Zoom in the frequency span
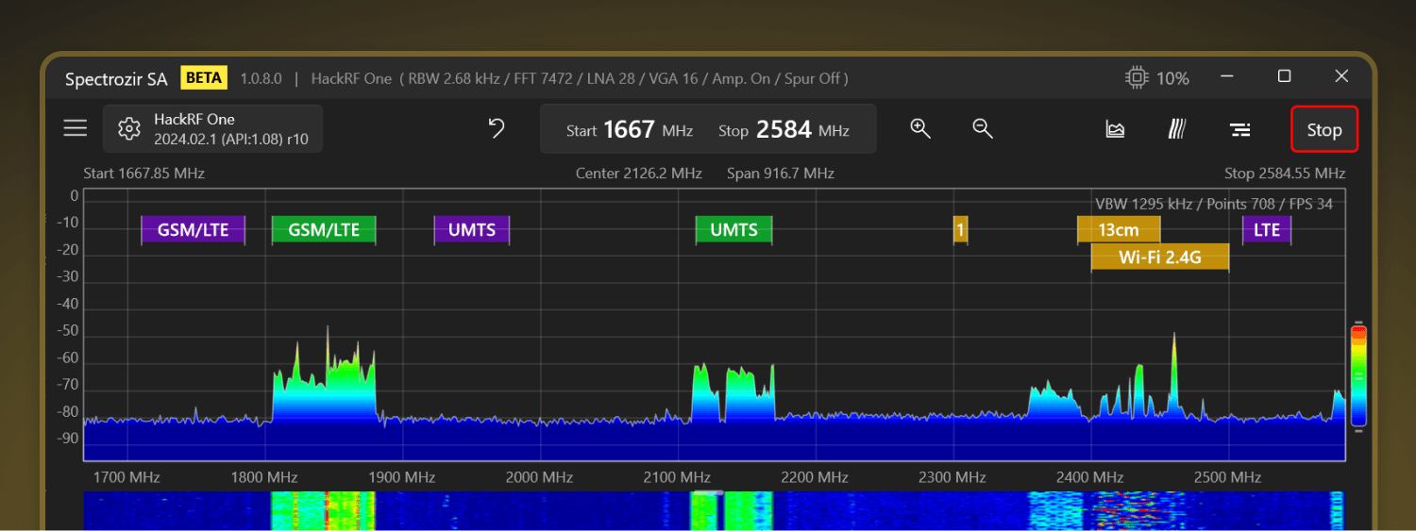1416x531 pixels. point(920,128)
